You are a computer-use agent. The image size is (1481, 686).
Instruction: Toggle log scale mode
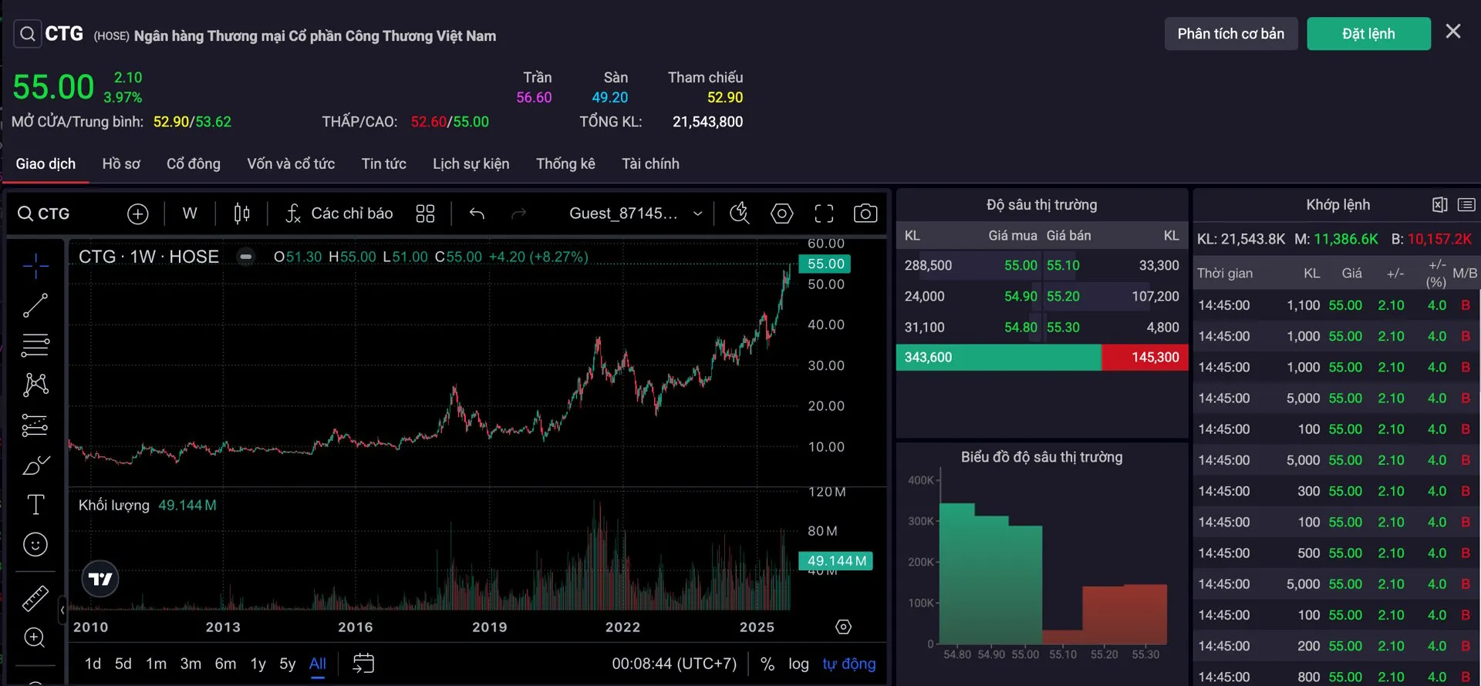click(x=798, y=664)
